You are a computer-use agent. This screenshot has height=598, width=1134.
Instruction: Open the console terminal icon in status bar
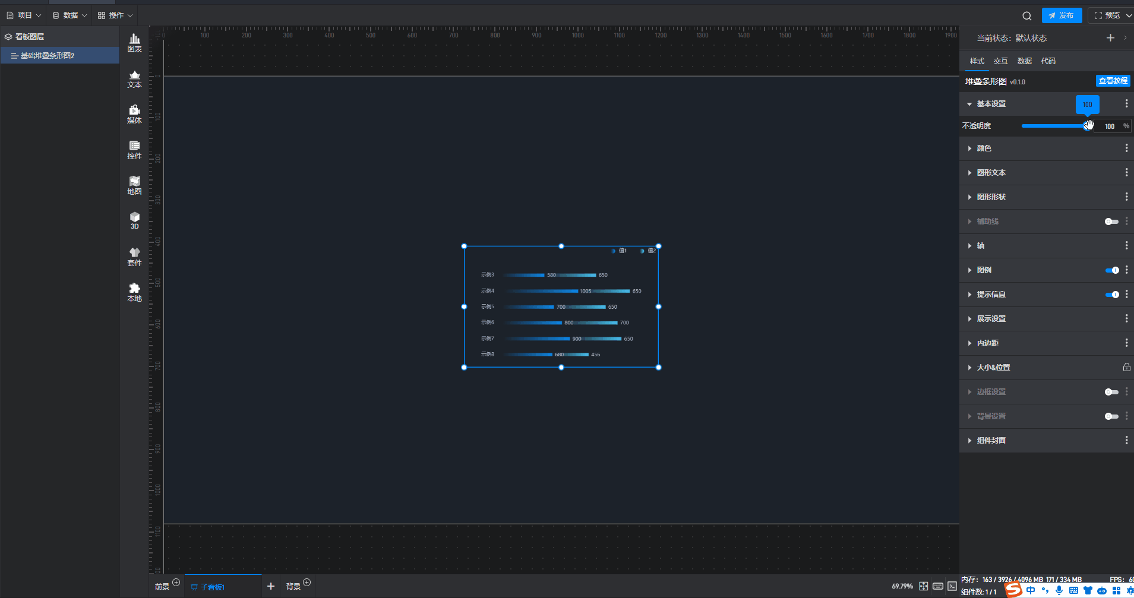(x=952, y=586)
